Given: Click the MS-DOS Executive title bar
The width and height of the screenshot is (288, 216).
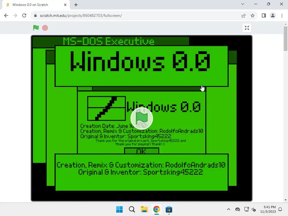Looking at the screenshot, I should click(x=111, y=41).
